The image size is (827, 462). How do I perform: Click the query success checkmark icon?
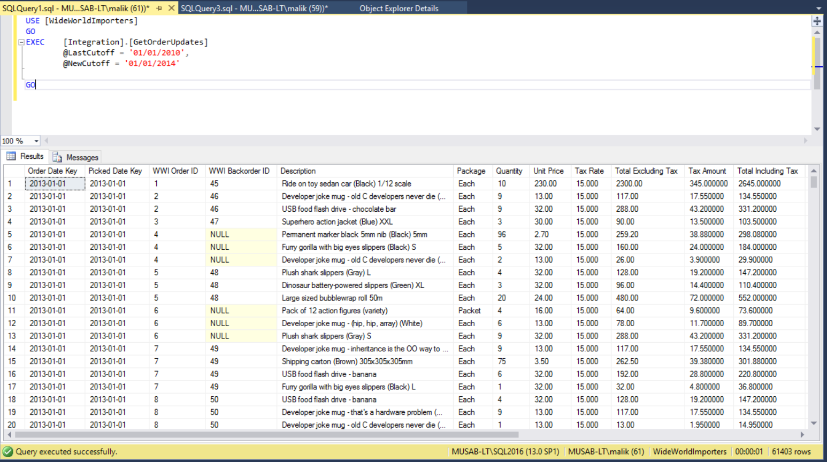pyautogui.click(x=8, y=451)
